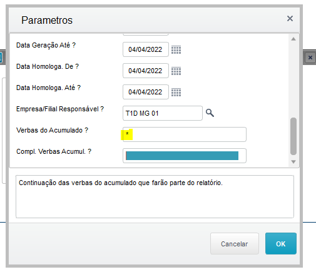This screenshot has height=277, width=316.
Task: Click the Parametros dialog title
Action: [47, 20]
